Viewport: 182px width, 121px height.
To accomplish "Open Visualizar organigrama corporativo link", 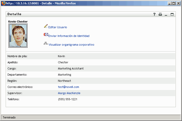I will click(x=71, y=45).
